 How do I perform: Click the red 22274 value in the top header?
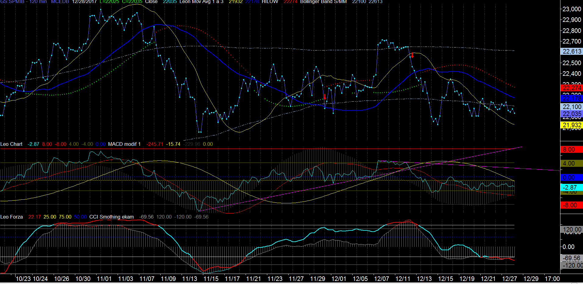coord(291,2)
